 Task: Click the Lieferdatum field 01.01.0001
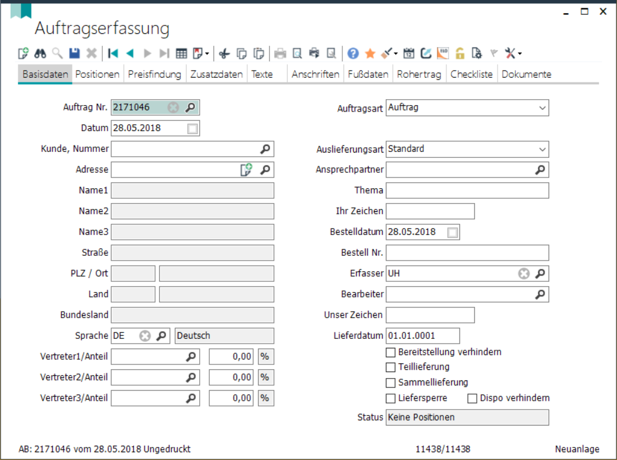pos(423,336)
